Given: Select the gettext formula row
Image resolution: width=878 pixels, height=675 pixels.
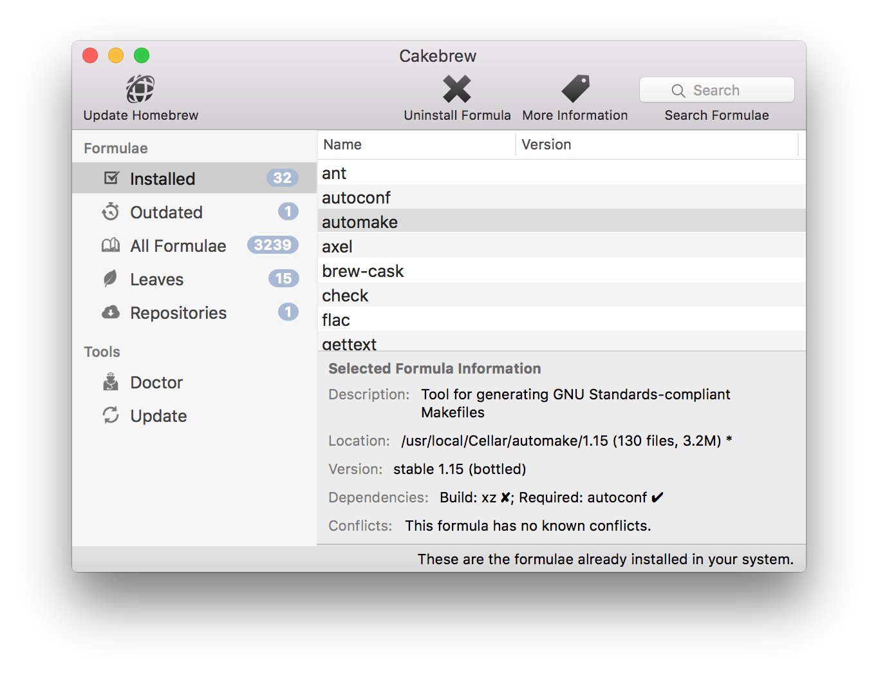Looking at the screenshot, I should tap(561, 341).
